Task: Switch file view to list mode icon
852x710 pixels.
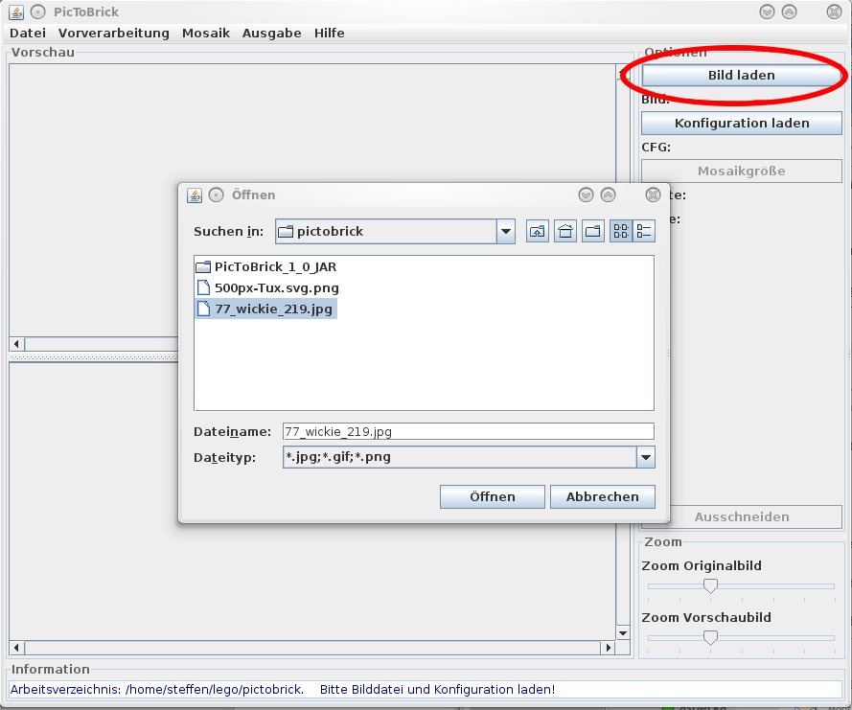Action: [x=621, y=232]
